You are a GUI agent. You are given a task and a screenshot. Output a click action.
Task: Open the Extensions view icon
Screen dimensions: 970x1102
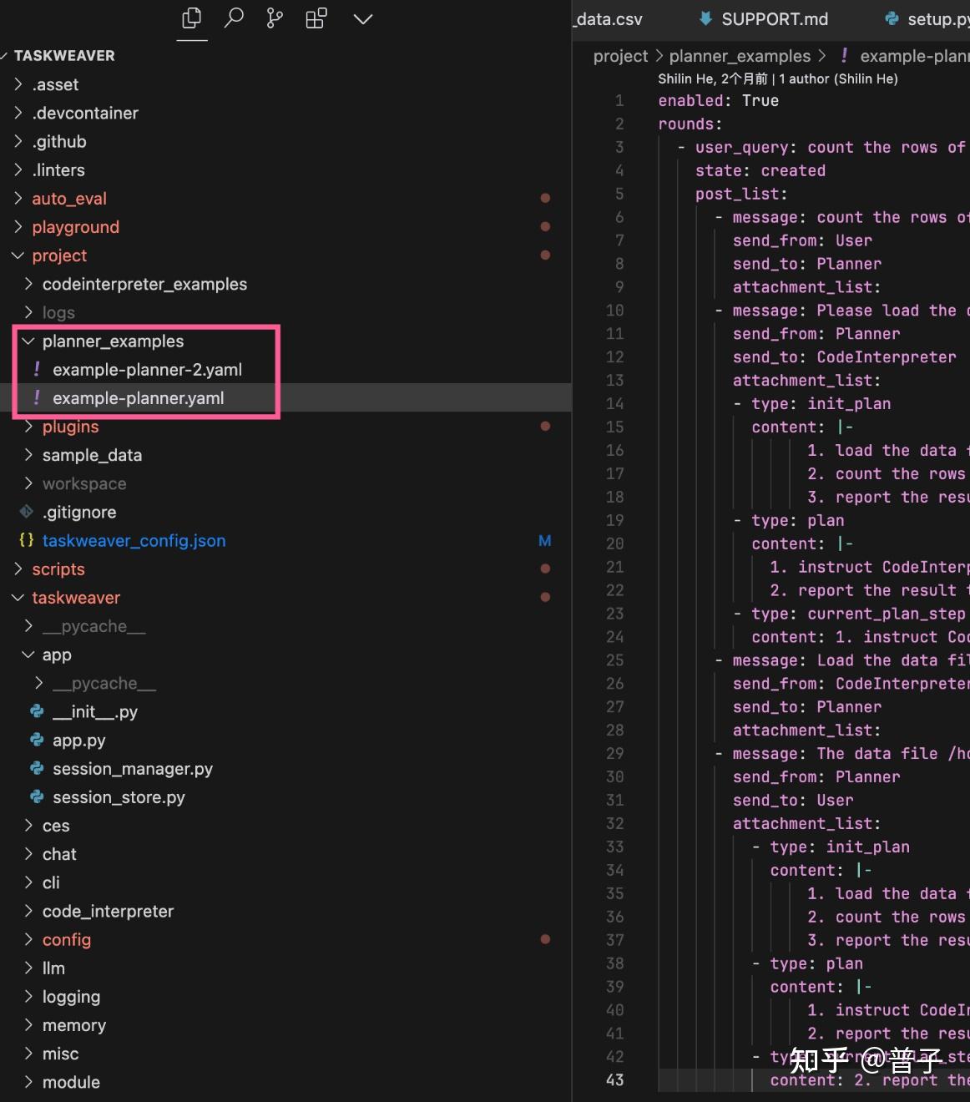[x=316, y=18]
